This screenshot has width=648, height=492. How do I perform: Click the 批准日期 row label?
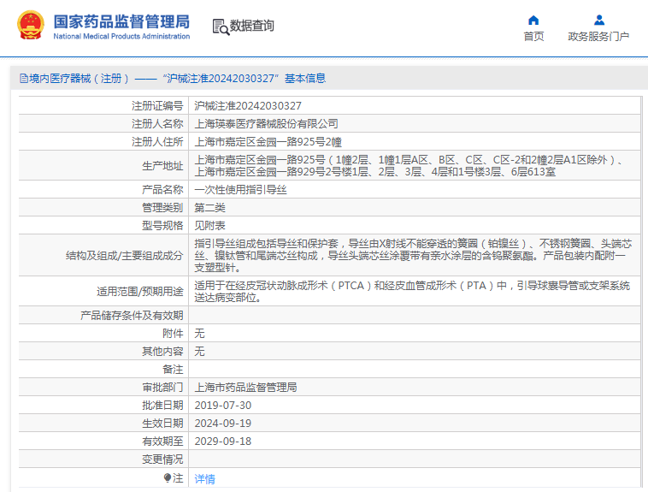click(x=162, y=405)
